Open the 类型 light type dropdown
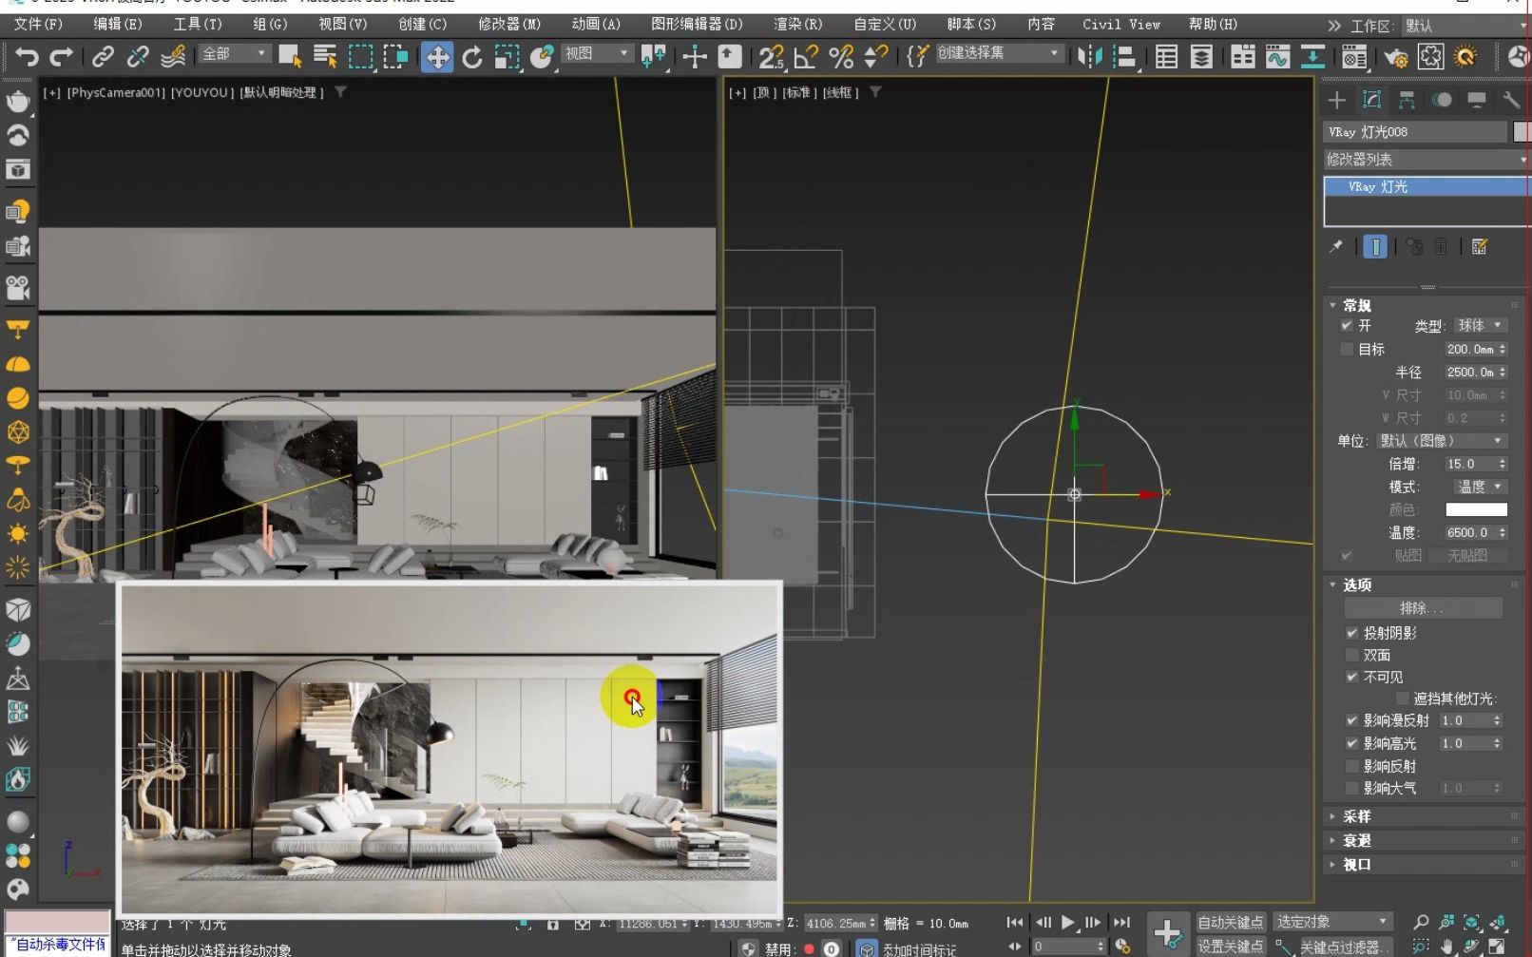1532x957 pixels. pos(1481,325)
